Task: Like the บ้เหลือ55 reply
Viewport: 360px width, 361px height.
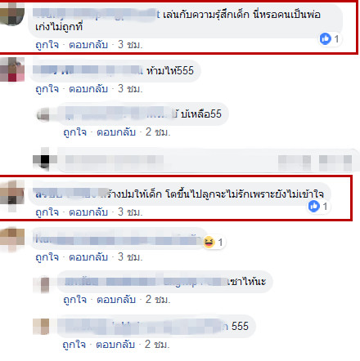Action: (x=74, y=132)
